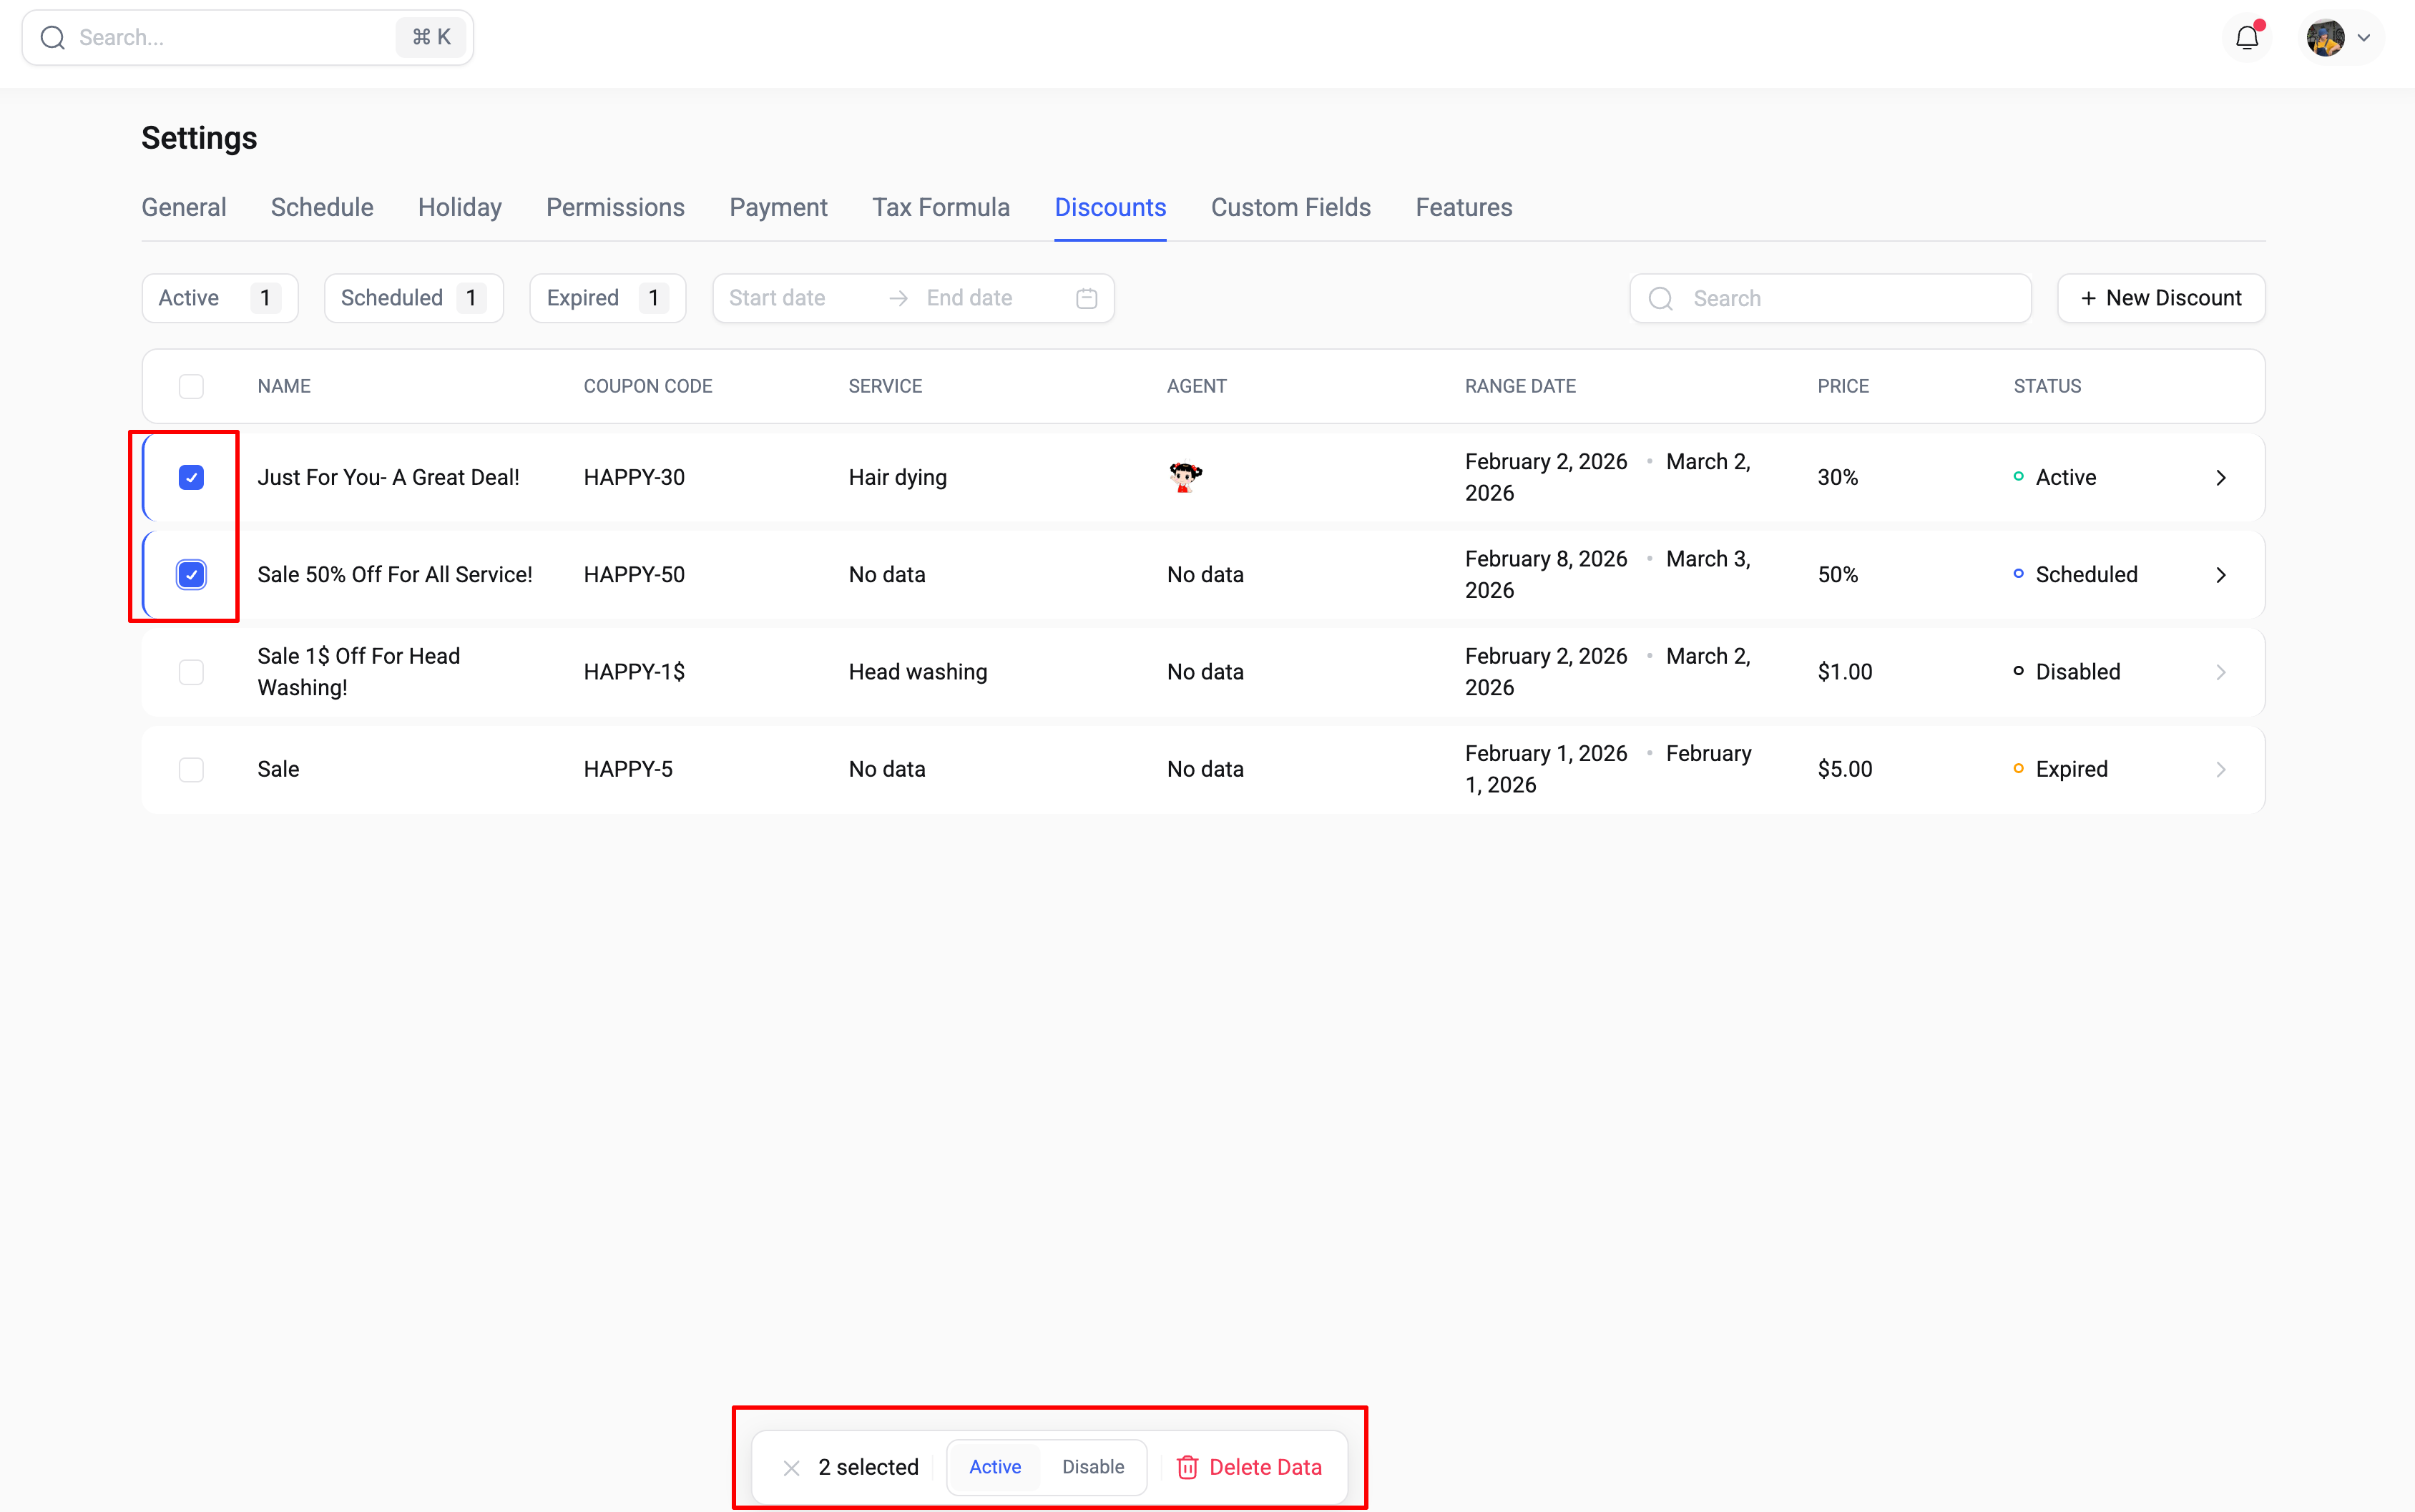Check the Sale 1$ Off Head Washing checkbox
Screen dimensions: 2415x1512
pos(191,672)
